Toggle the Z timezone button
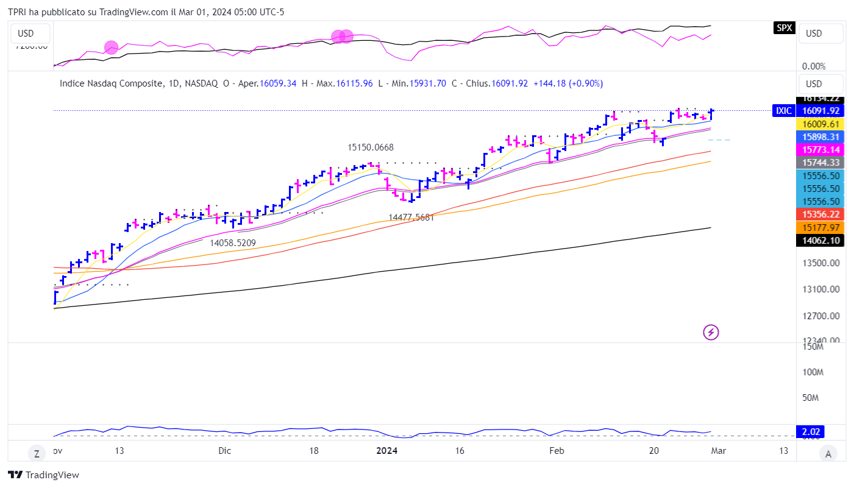The image size is (854, 488). click(x=37, y=453)
